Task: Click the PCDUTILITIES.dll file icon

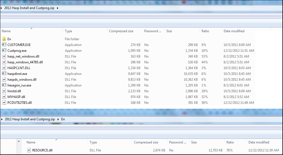Action: (x=4, y=102)
